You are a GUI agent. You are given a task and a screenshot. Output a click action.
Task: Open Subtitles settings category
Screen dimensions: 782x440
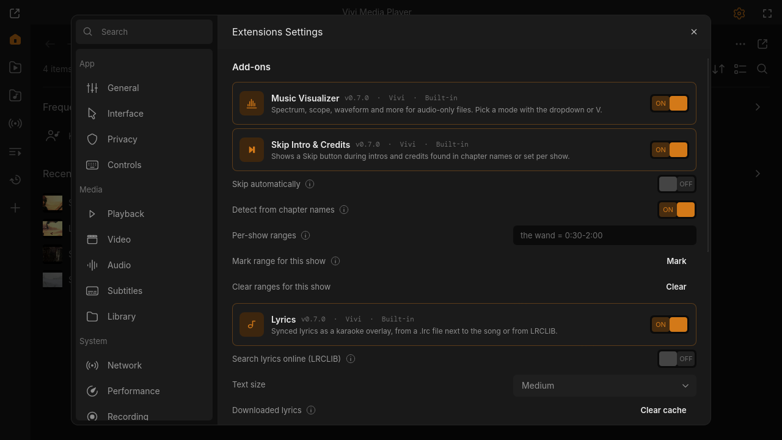144,291
